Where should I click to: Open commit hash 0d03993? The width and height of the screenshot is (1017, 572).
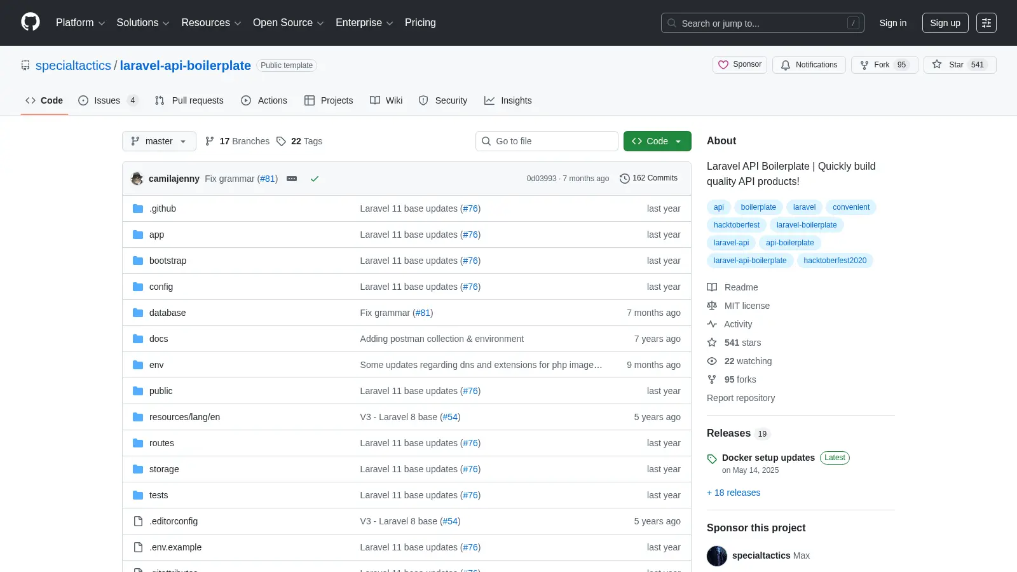[x=541, y=179]
